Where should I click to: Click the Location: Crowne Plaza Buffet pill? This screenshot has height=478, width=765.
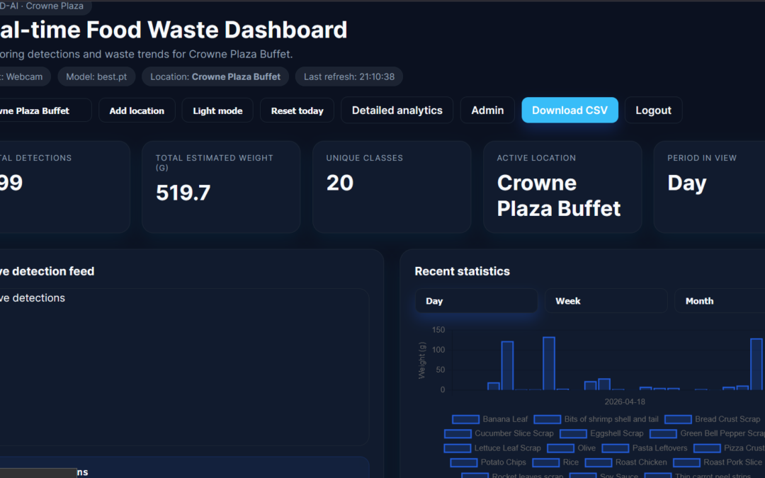coord(215,76)
